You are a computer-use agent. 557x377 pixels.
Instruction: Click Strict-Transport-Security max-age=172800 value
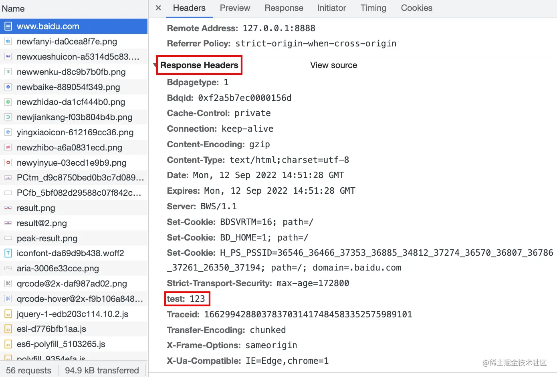point(313,283)
